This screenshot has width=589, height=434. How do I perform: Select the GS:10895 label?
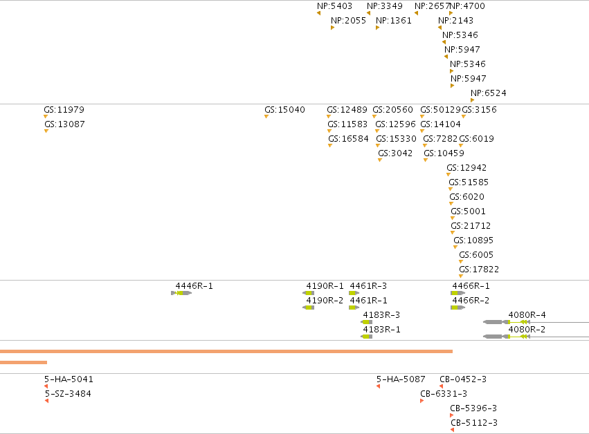pos(473,240)
